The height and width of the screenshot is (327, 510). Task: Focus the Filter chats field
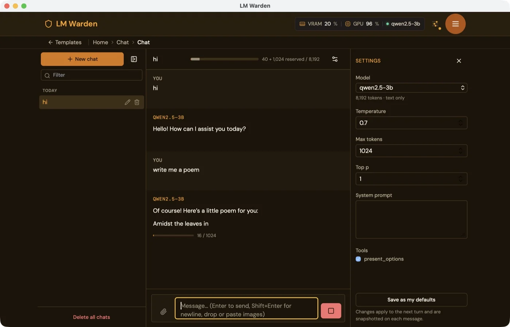coord(91,75)
